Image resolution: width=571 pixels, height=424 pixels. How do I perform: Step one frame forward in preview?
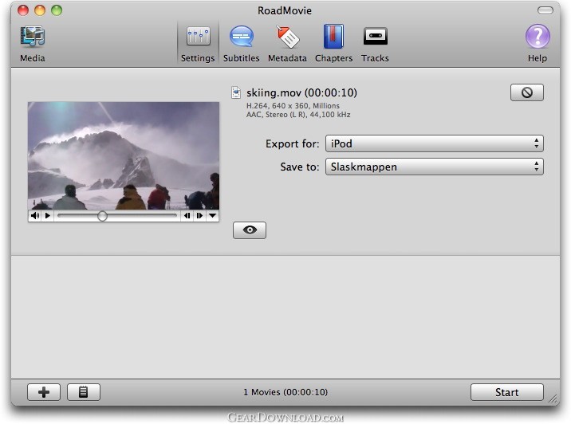(199, 215)
